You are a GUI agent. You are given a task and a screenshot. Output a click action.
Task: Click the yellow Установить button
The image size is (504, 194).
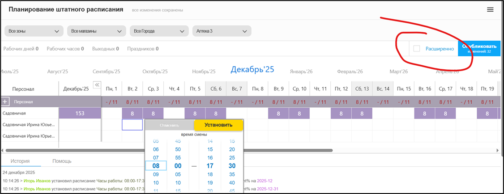pyautogui.click(x=218, y=125)
